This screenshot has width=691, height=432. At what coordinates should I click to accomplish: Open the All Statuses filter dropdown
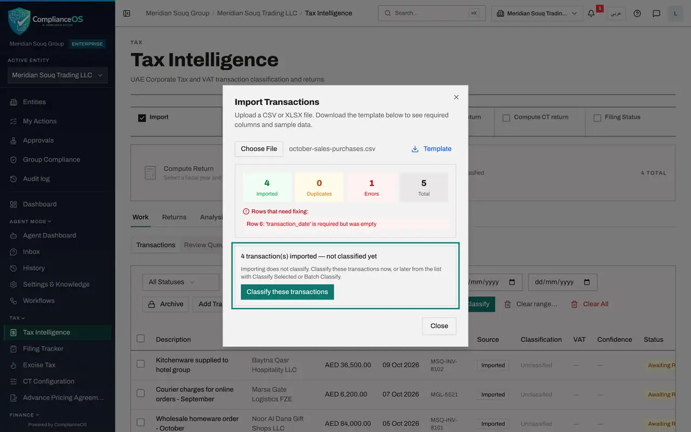181,282
